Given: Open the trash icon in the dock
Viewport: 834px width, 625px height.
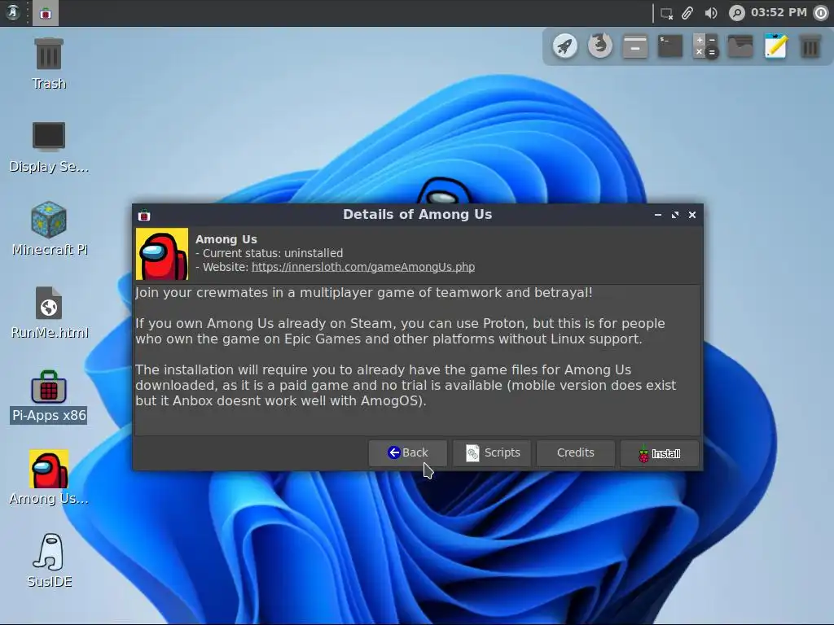Looking at the screenshot, I should click(810, 46).
